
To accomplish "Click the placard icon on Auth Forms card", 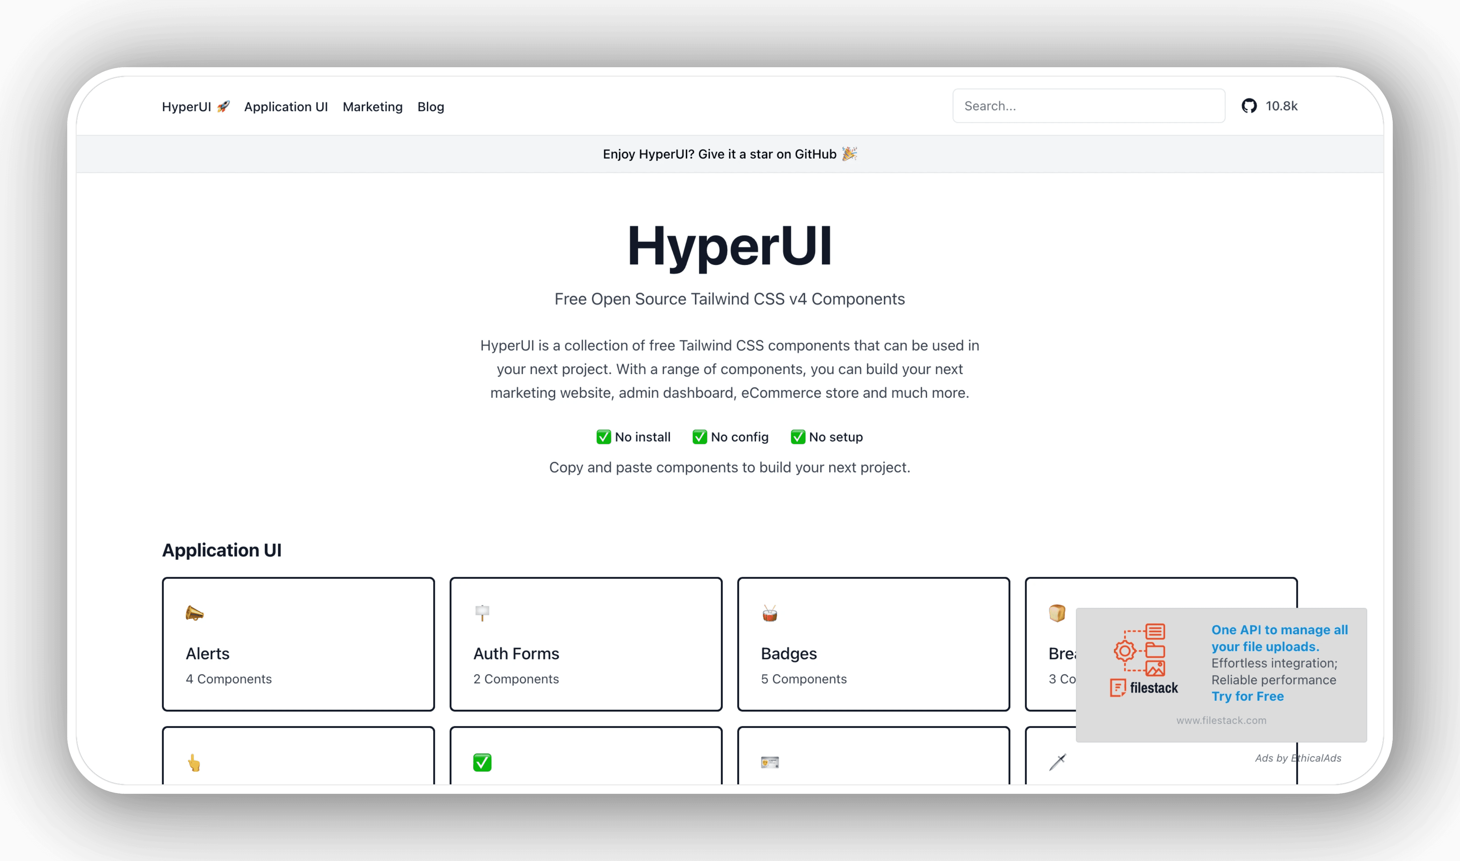I will (482, 613).
